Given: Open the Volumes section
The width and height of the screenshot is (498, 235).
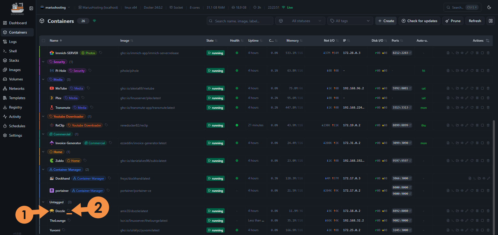Looking at the screenshot, I should (17, 79).
